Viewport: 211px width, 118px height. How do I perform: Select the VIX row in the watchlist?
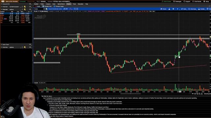(16, 23)
